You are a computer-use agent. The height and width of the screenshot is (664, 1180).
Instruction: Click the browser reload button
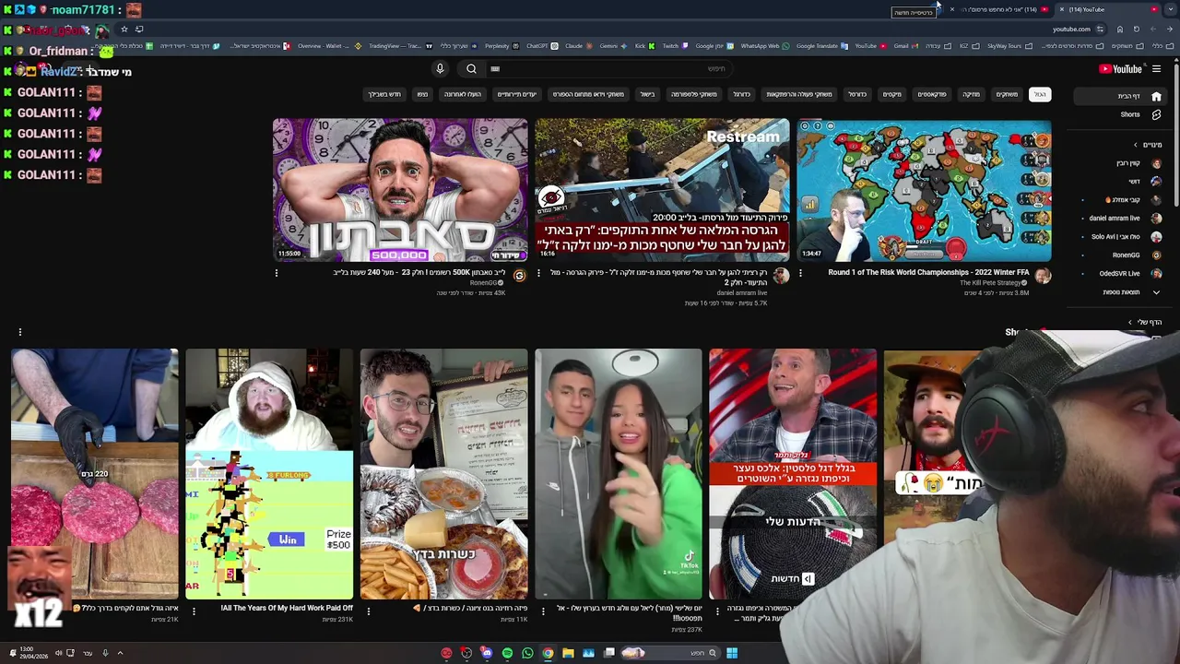pyautogui.click(x=1136, y=30)
